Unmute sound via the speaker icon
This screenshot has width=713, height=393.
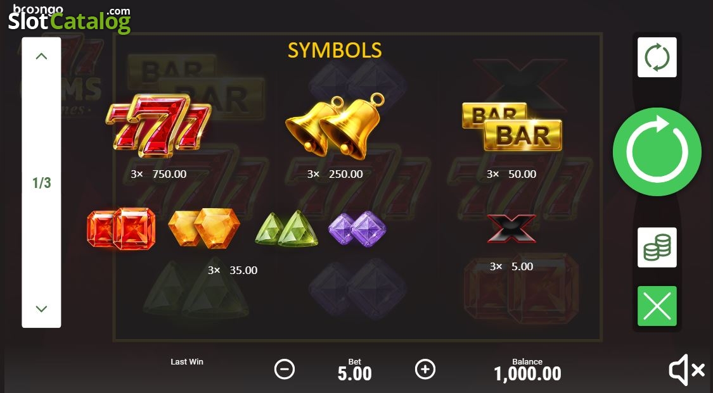click(686, 370)
